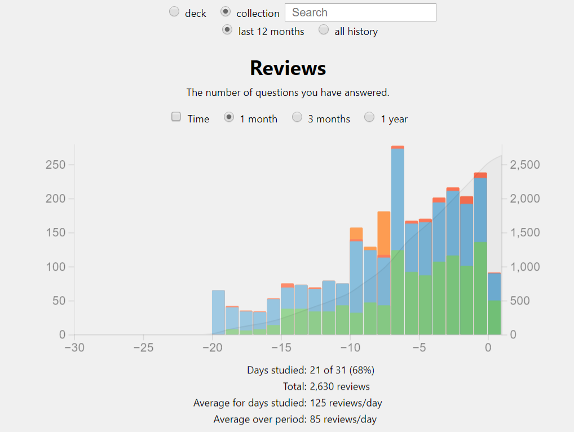574x432 pixels.
Task: Click the -30 label on x axis
Action: pyautogui.click(x=74, y=347)
